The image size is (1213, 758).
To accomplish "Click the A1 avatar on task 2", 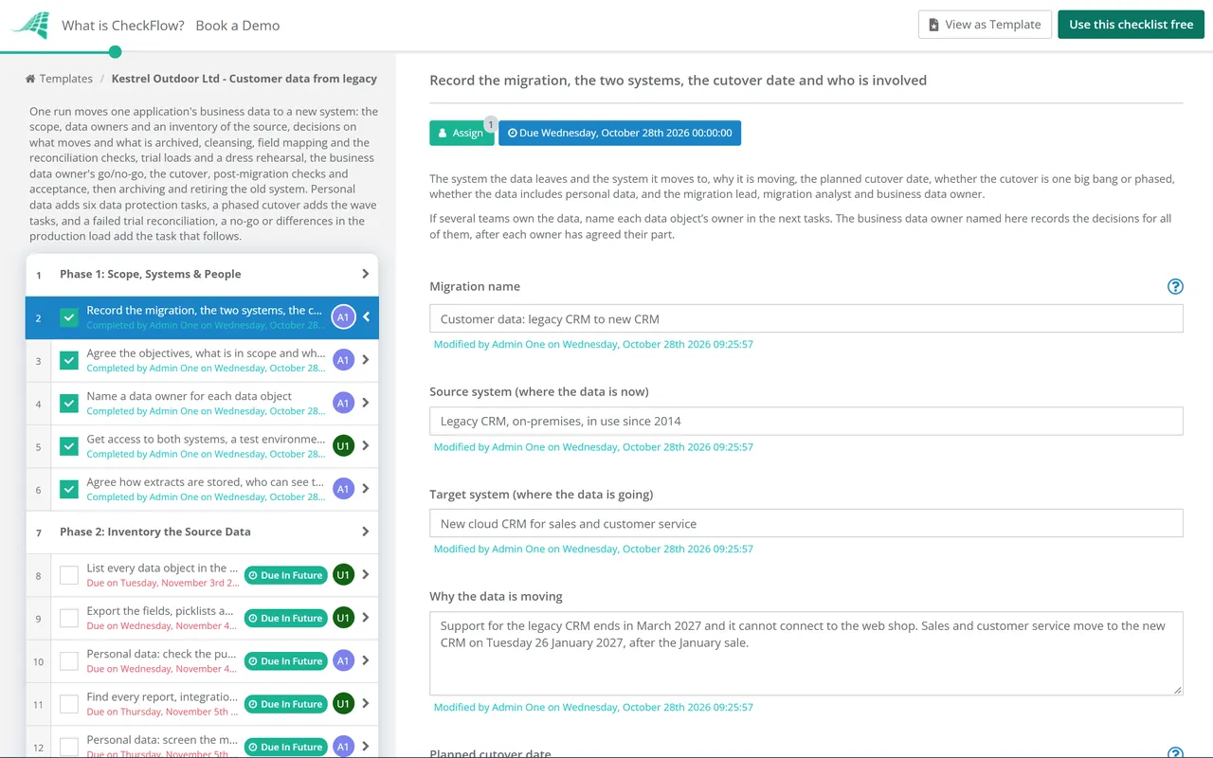I will [343, 317].
